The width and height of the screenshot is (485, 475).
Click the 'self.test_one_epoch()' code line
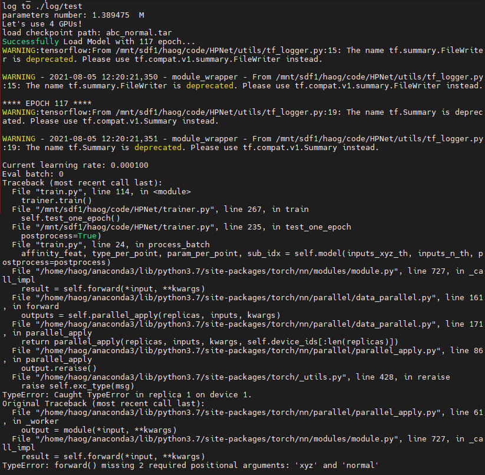[71, 218]
